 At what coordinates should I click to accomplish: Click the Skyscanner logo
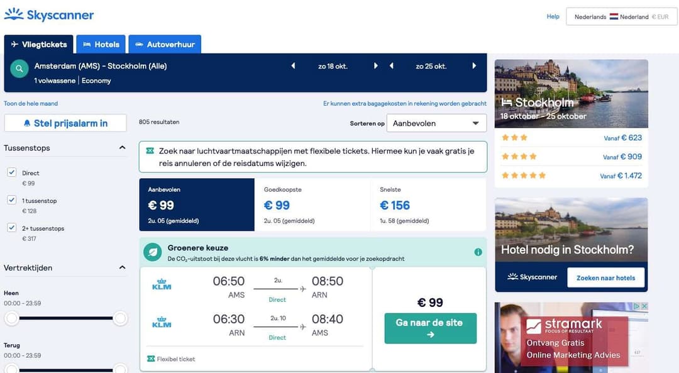tap(49, 15)
